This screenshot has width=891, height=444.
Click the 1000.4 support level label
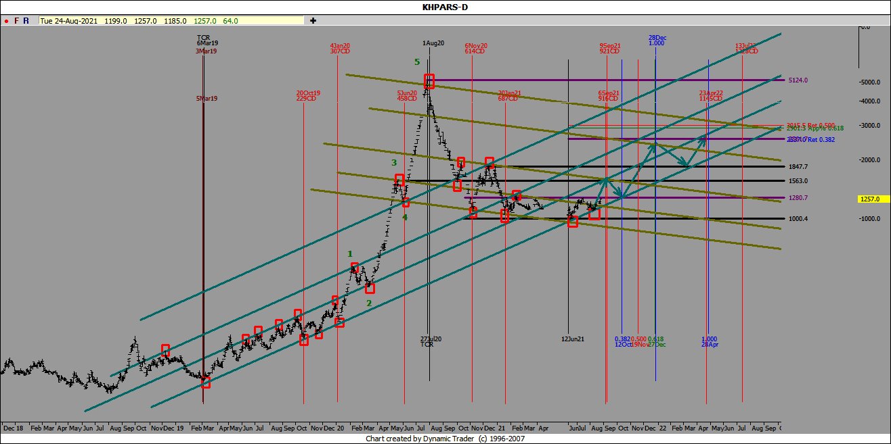(x=798, y=219)
